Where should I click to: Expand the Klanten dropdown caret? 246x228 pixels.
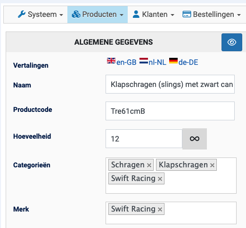tap(172, 15)
